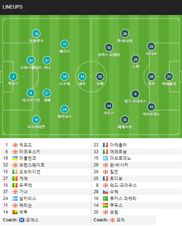Select 보웬 number 20 dark marker
The image size is (182, 226).
[x=100, y=76]
